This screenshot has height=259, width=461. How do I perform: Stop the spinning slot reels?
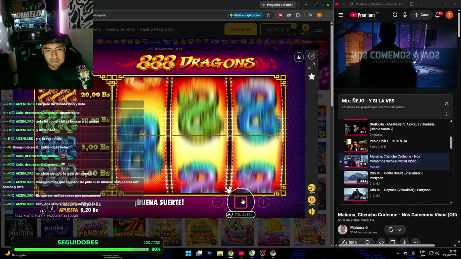click(x=241, y=202)
